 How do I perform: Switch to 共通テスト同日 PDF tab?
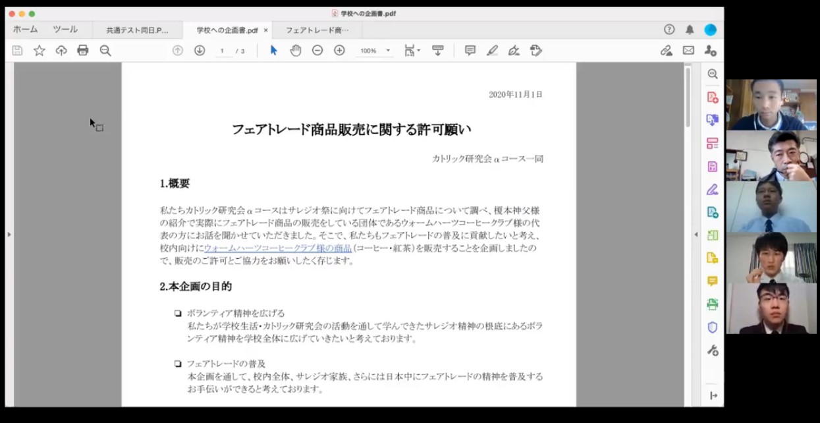coord(137,30)
